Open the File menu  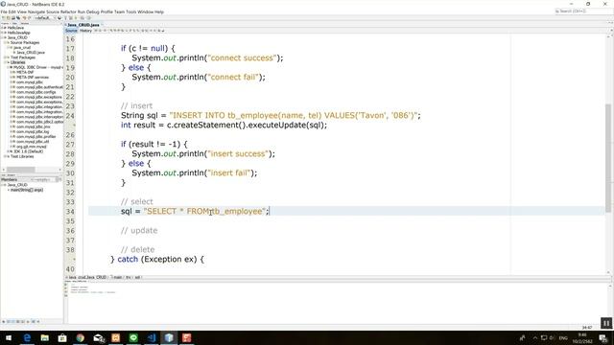(x=4, y=11)
